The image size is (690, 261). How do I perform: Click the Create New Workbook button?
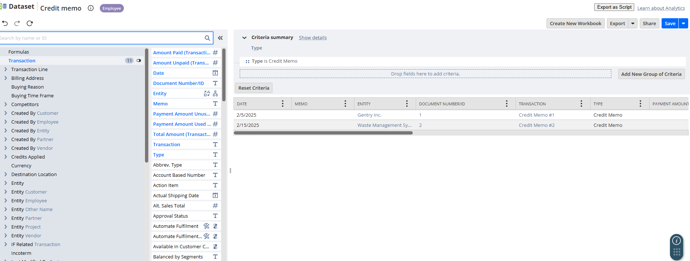(575, 24)
